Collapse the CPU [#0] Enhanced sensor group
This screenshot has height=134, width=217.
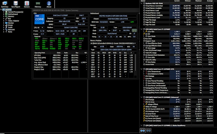coord(141,97)
